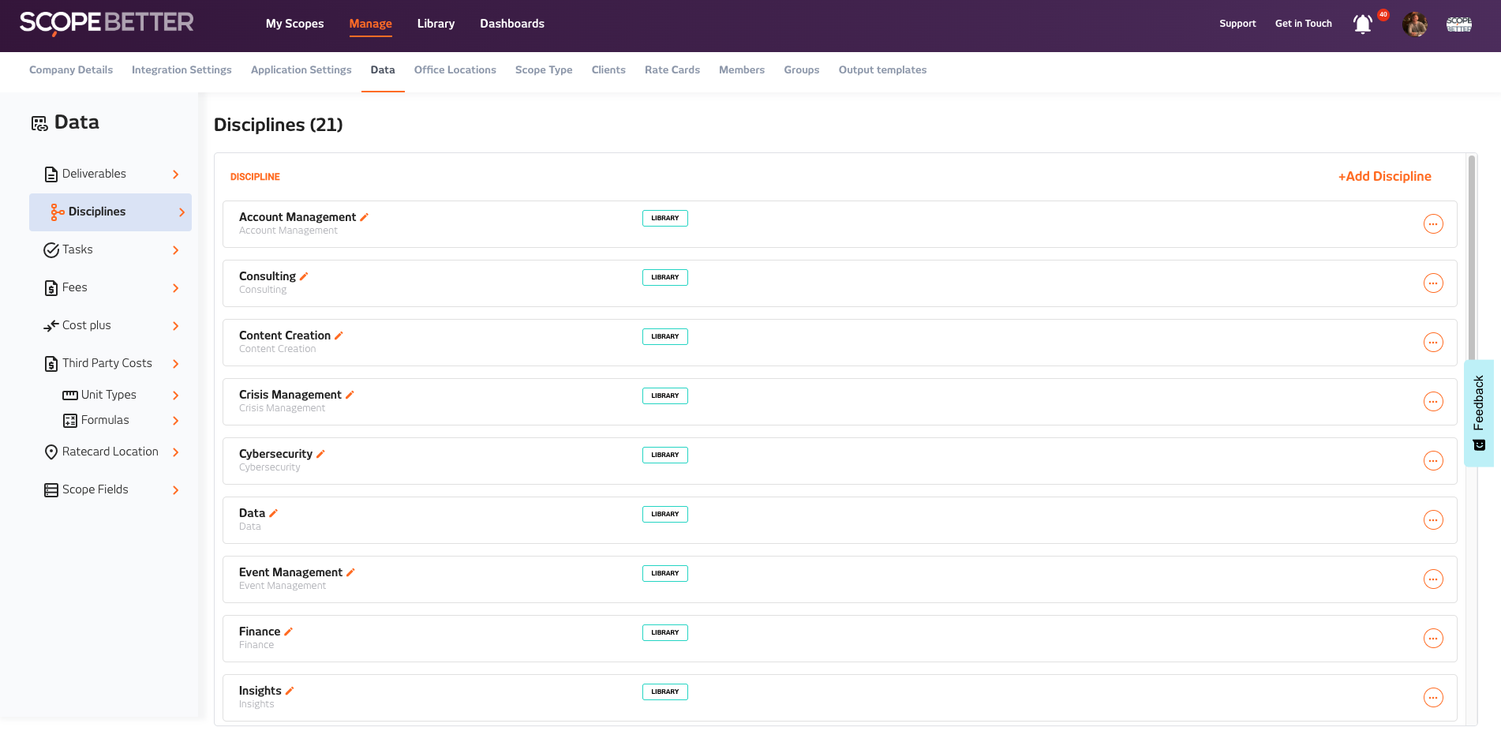This screenshot has width=1501, height=731.
Task: Switch to the Rate Cards tab
Action: [672, 70]
